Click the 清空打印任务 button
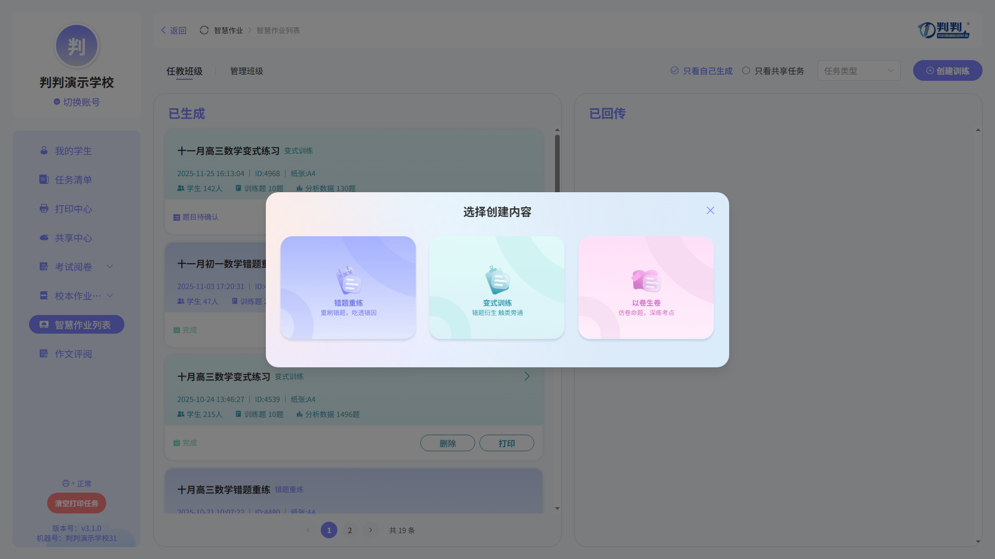995x559 pixels. click(77, 503)
